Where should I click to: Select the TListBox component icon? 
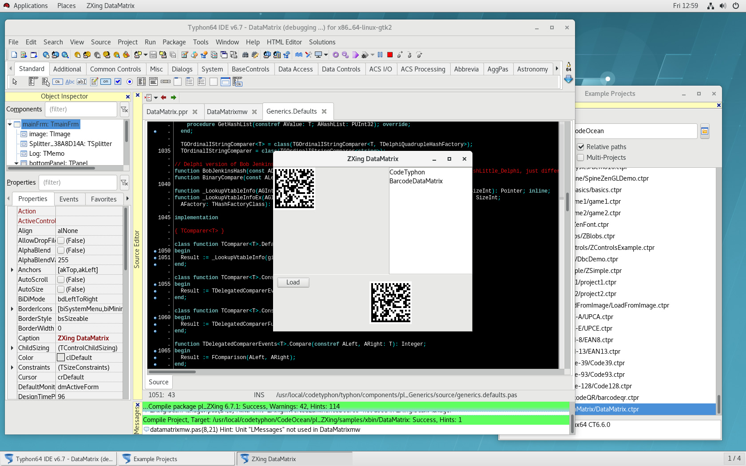142,82
